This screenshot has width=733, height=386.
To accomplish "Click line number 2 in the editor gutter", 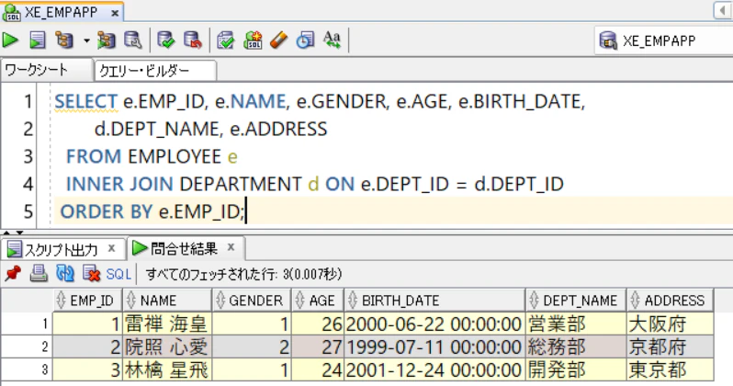I will pos(28,130).
